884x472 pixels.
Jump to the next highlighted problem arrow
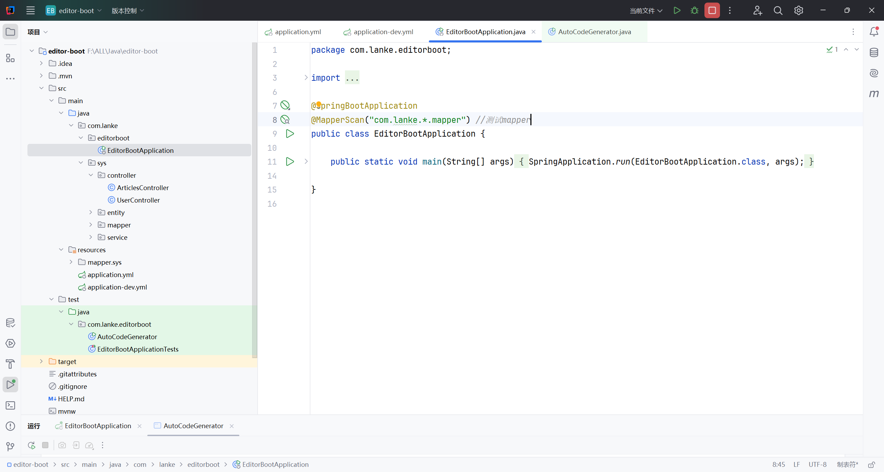point(857,49)
